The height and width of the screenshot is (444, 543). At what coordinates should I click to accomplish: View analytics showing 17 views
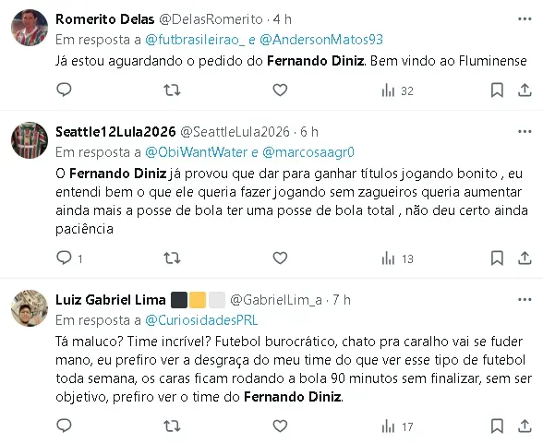coord(397,426)
